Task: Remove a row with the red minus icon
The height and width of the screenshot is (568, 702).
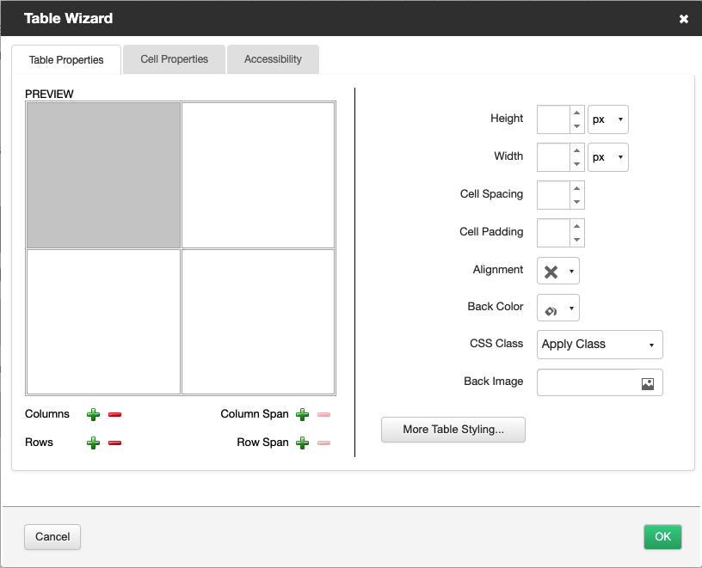Action: tap(116, 443)
